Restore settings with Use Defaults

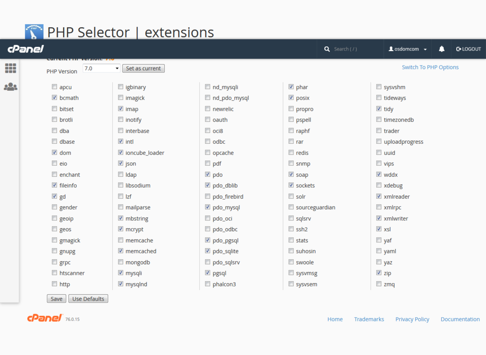tap(88, 299)
